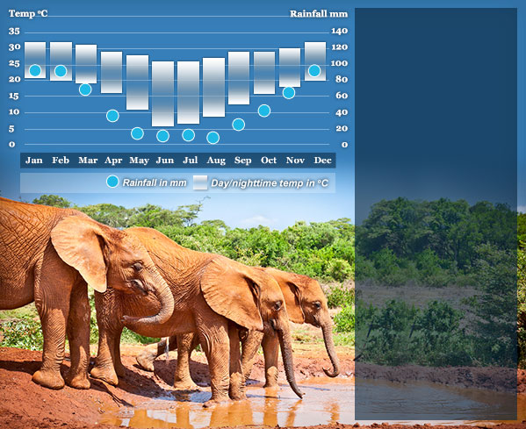Click the Sep month label
Viewport: 526px width, 429px height.
243,161
